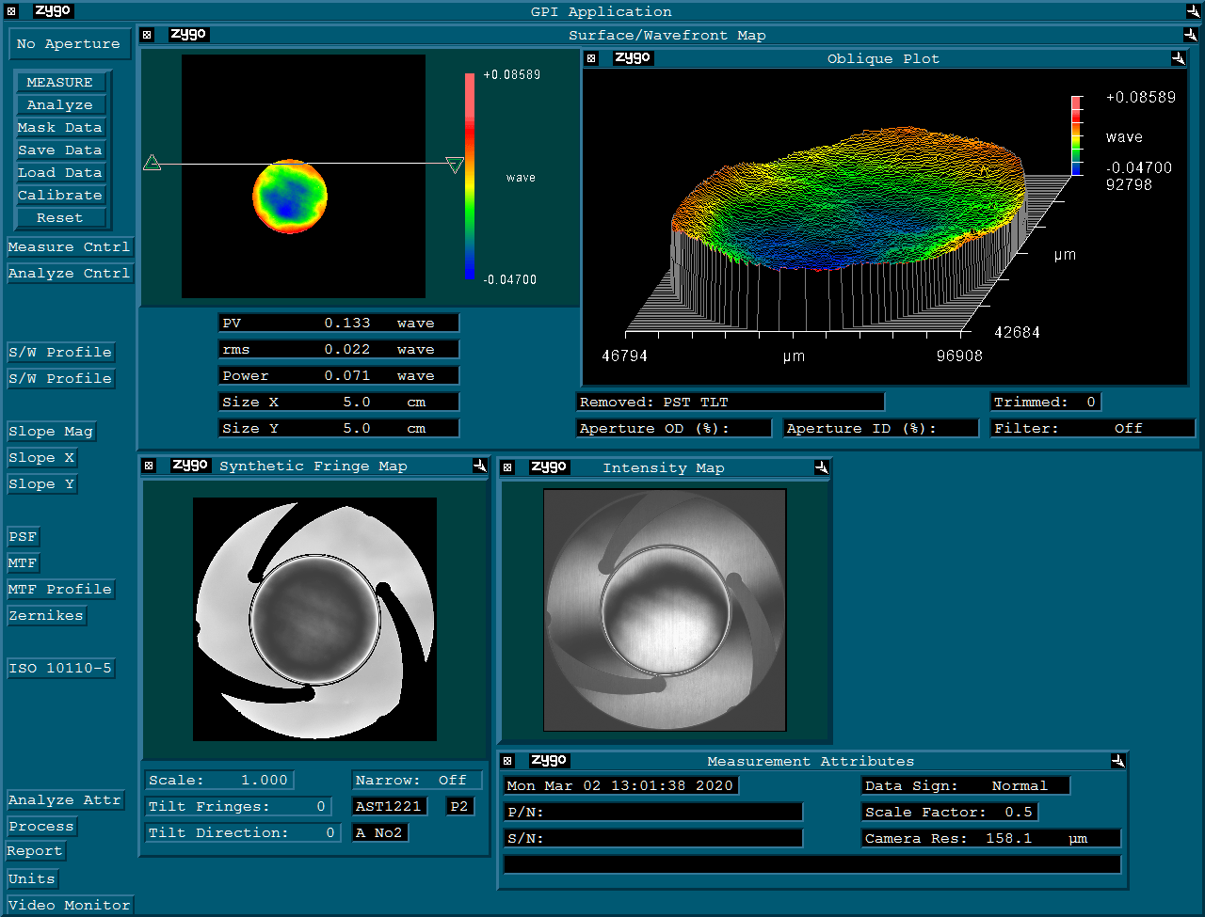Click the Intensity Map pin icon
Screen dimensions: 1205x917
pos(821,467)
